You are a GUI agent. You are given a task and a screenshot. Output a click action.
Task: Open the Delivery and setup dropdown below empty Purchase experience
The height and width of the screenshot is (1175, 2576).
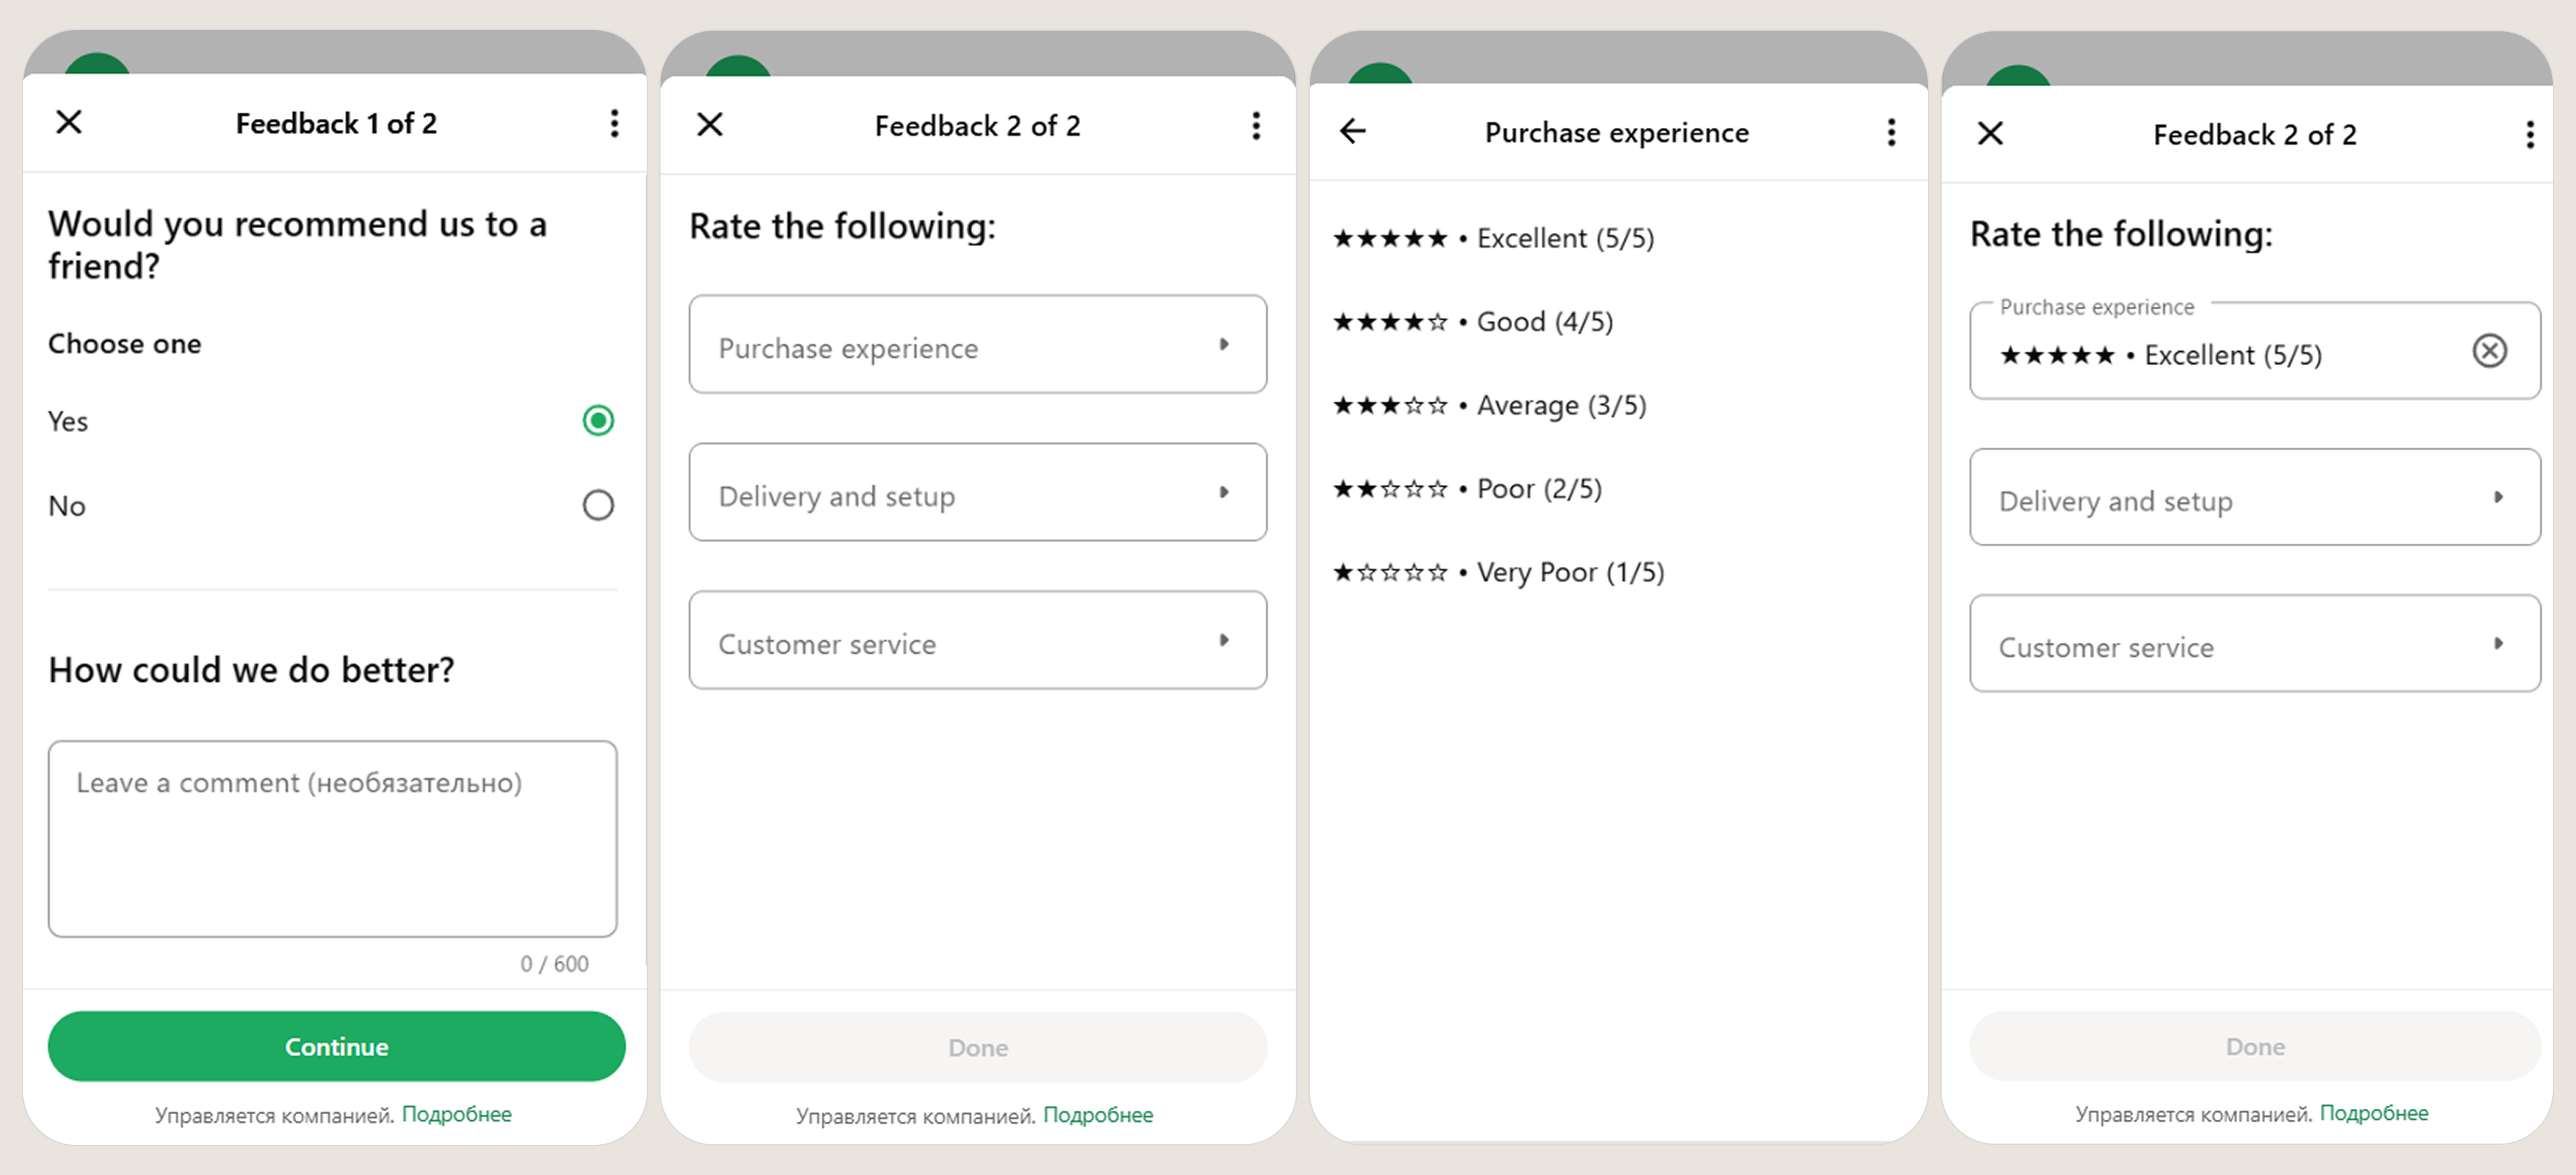(977, 493)
